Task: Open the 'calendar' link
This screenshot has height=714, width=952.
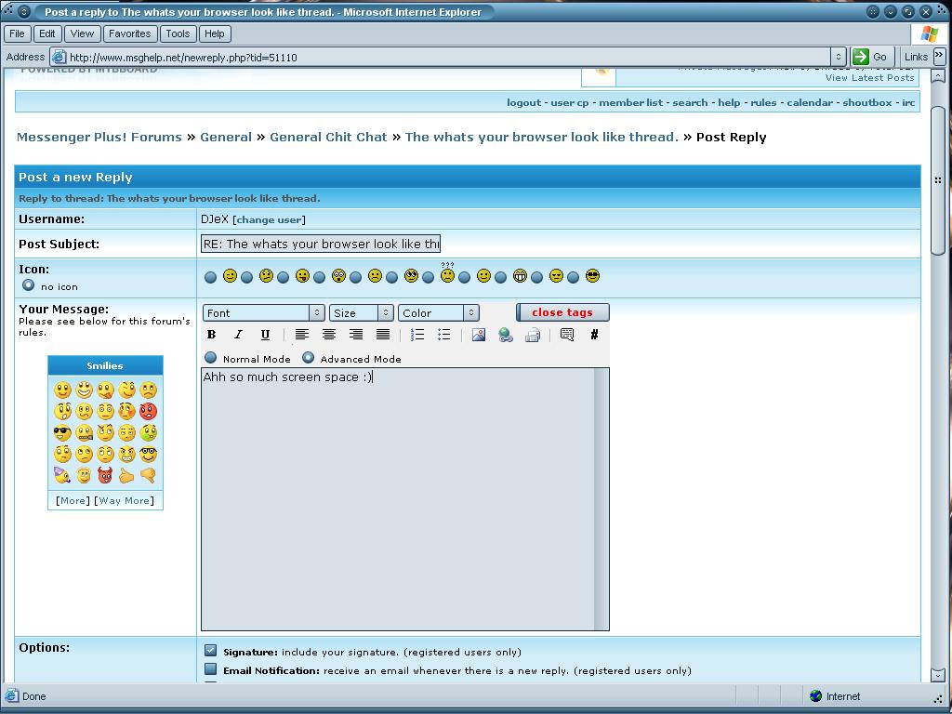Action: click(810, 102)
